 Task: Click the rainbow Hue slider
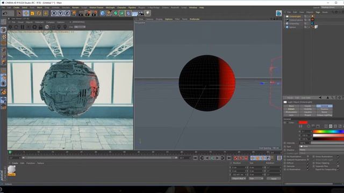click(x=328, y=131)
